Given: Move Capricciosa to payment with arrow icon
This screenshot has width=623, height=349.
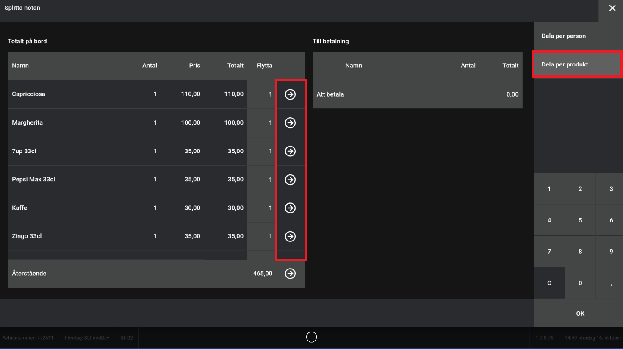Looking at the screenshot, I should coord(290,94).
